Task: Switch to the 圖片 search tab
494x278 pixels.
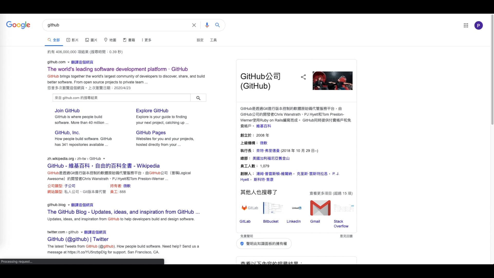Action: pos(91,40)
